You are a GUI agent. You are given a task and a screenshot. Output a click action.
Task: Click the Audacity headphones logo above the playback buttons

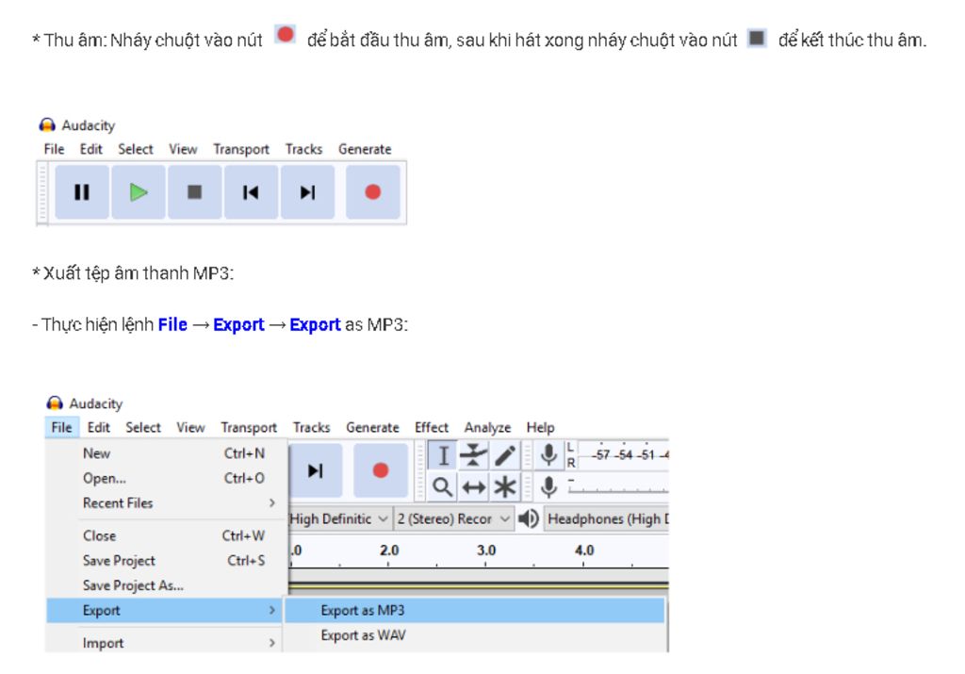tap(47, 125)
